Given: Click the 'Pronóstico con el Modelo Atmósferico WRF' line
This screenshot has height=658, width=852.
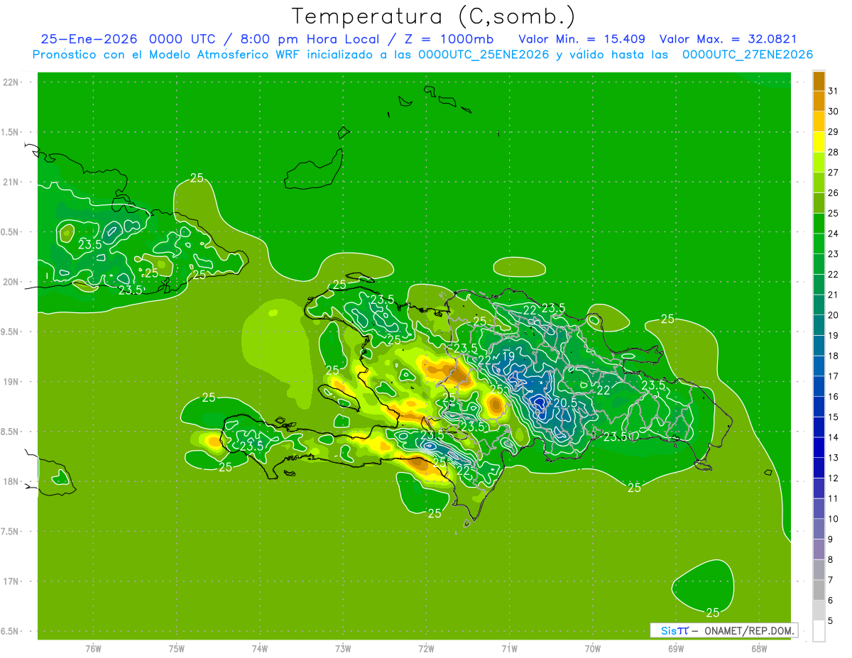Looking at the screenshot, I should coord(167,55).
